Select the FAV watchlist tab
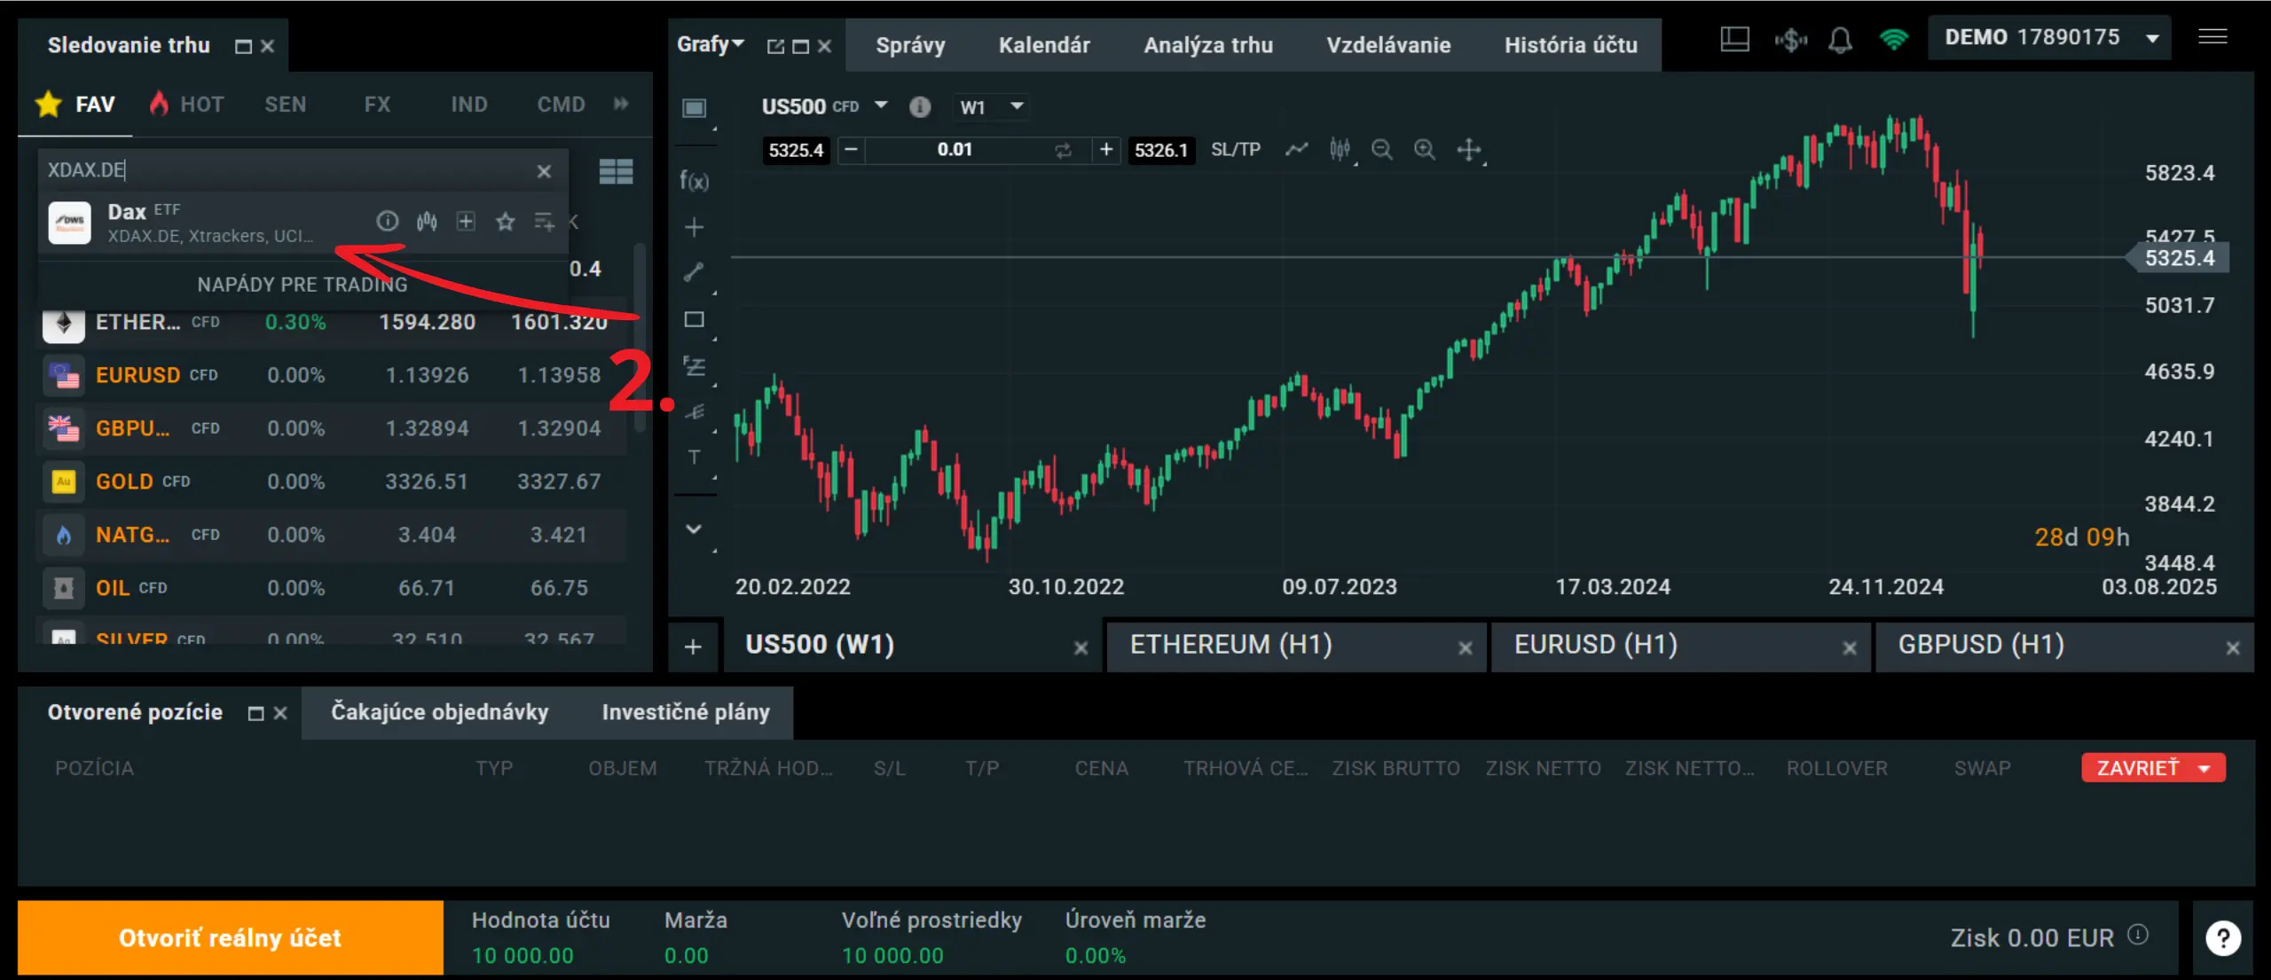This screenshot has width=2271, height=980. click(x=75, y=105)
